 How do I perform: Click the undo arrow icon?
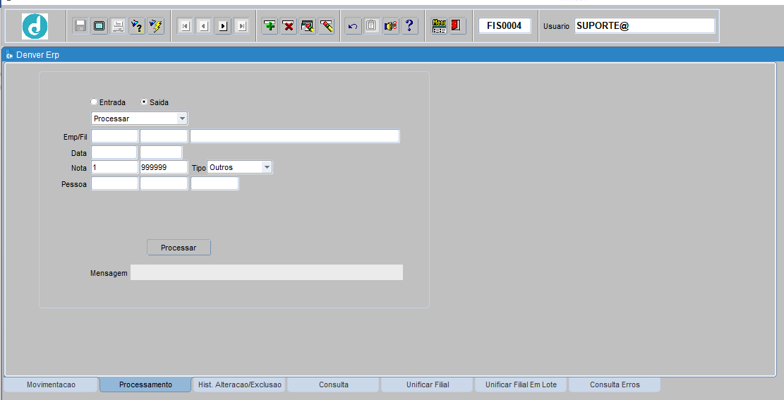353,26
